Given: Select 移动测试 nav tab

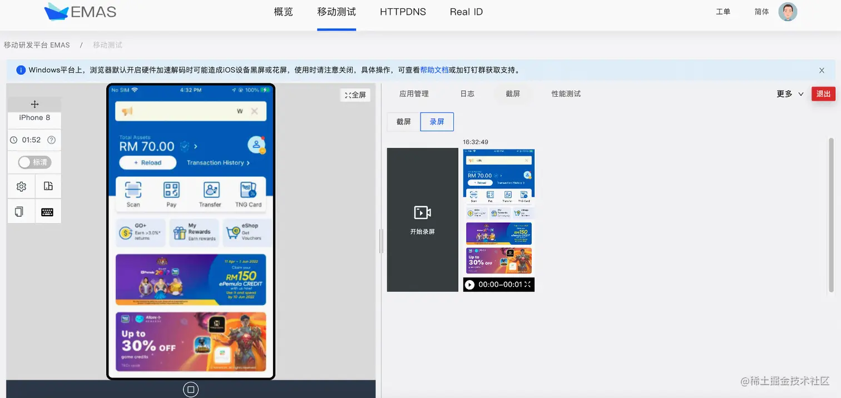Looking at the screenshot, I should click(337, 12).
